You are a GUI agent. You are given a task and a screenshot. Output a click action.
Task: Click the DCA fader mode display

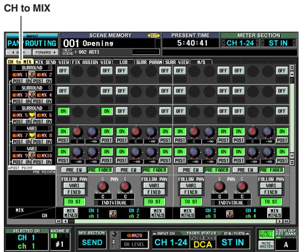203,244
